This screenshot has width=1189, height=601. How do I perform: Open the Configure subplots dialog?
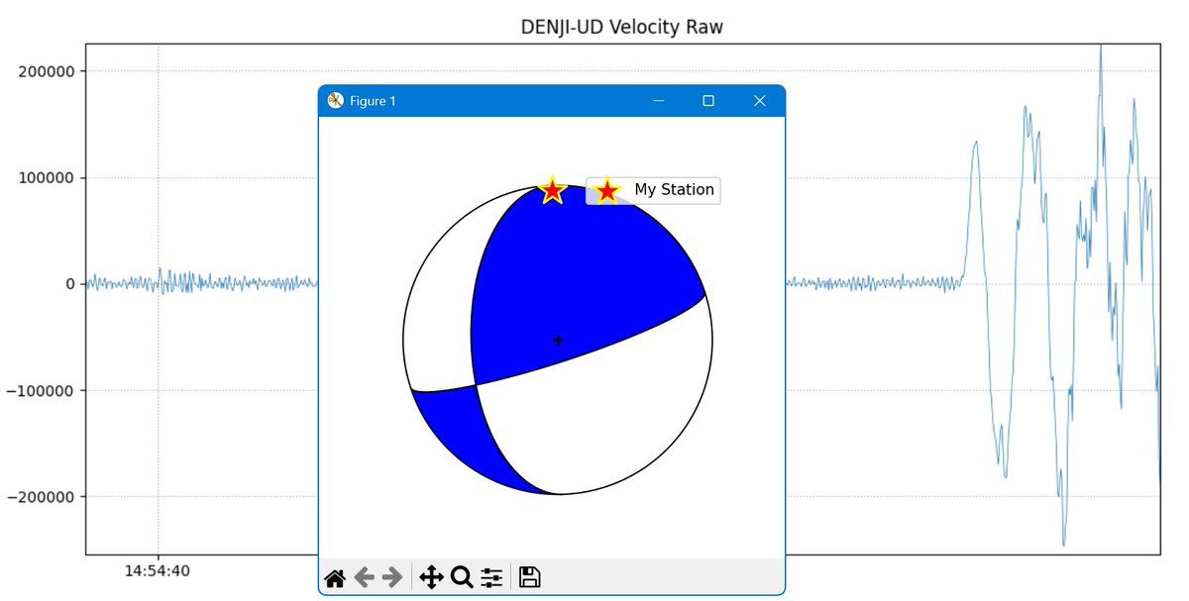pos(492,577)
